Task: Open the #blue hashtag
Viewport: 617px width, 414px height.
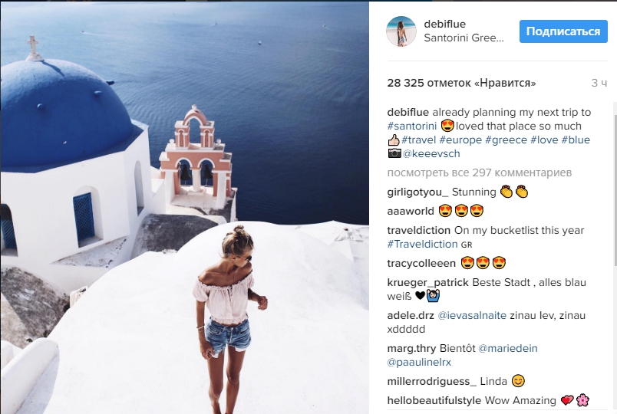Action: click(576, 140)
